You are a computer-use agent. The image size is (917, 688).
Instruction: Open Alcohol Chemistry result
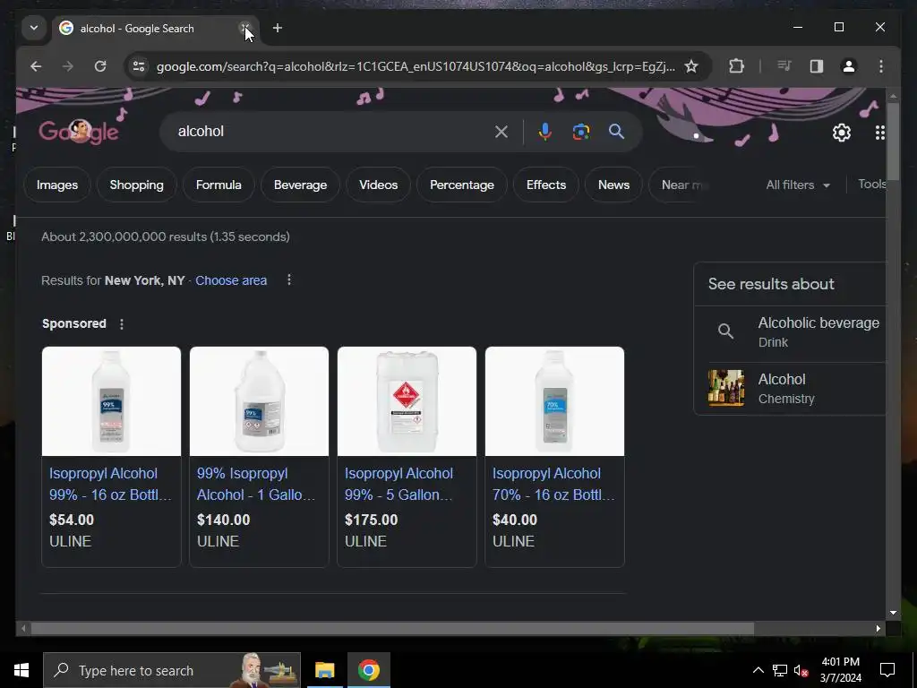pyautogui.click(x=791, y=389)
